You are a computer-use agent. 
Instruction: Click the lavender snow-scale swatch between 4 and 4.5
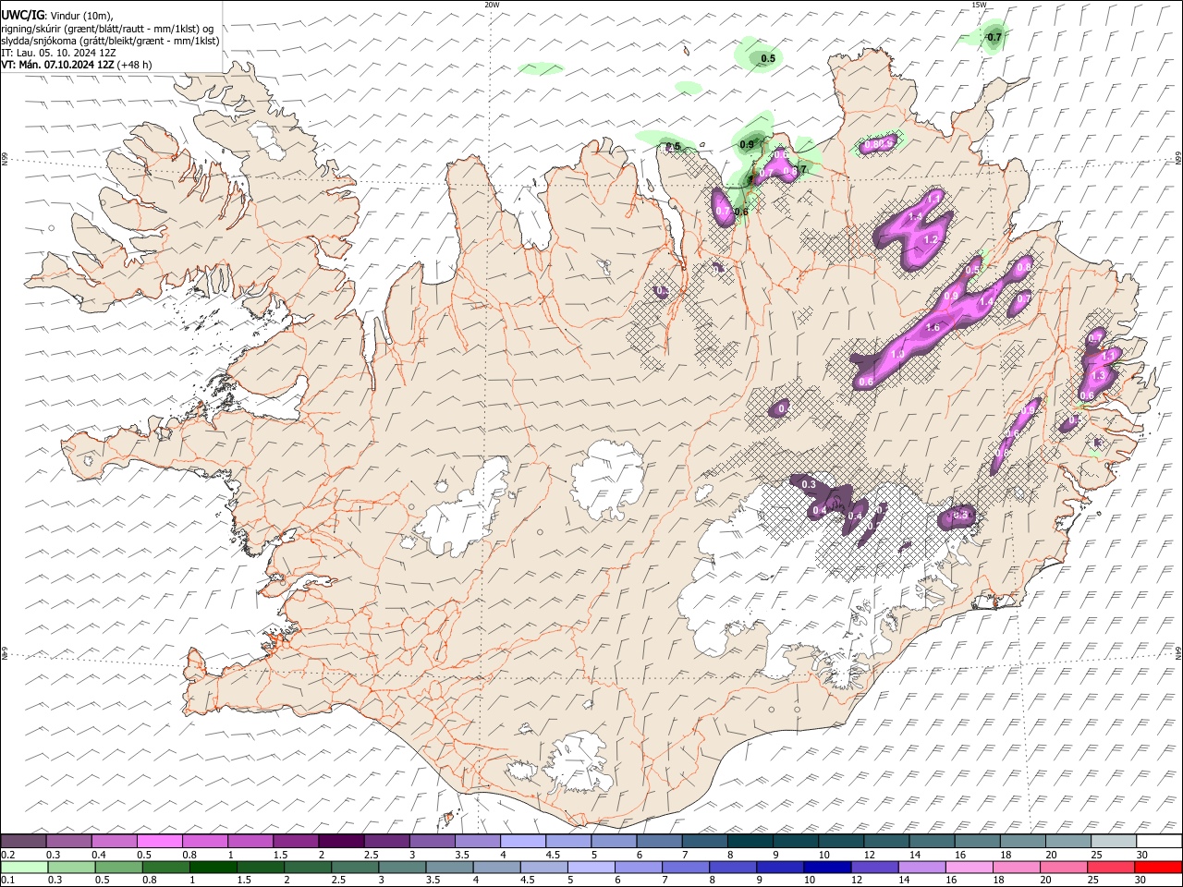click(521, 841)
